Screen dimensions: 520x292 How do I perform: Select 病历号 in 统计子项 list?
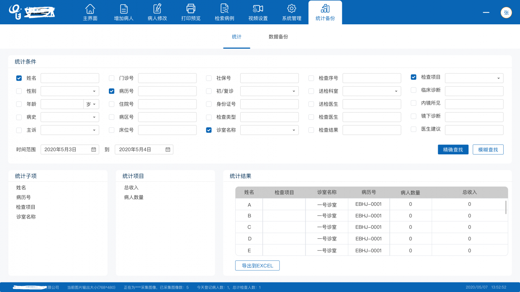tap(23, 197)
